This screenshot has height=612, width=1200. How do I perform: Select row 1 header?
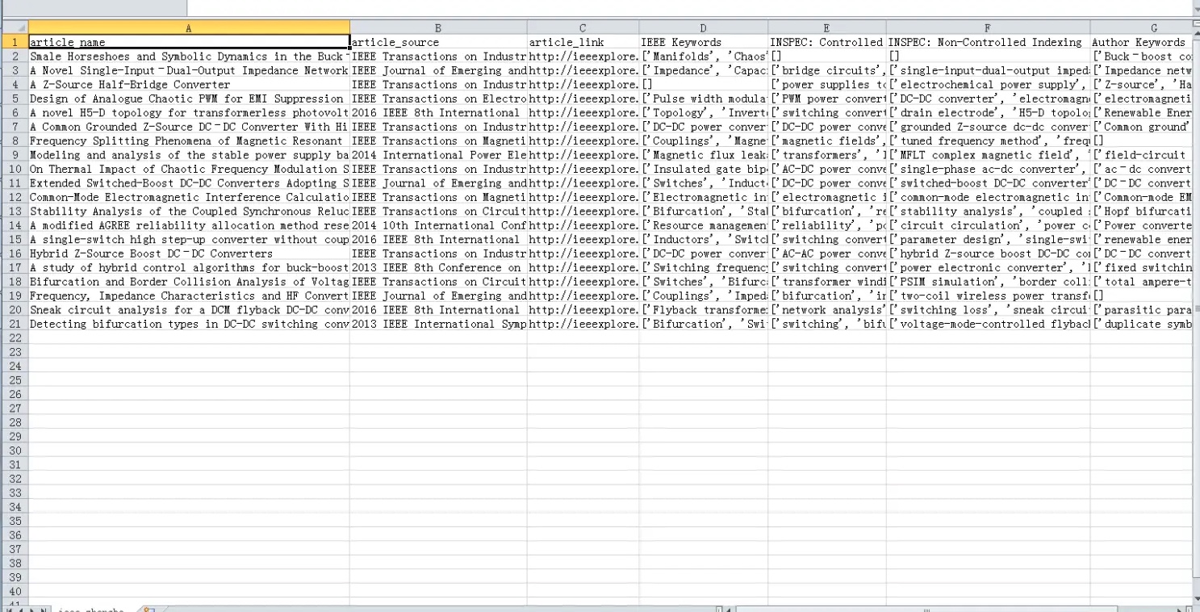[x=14, y=42]
